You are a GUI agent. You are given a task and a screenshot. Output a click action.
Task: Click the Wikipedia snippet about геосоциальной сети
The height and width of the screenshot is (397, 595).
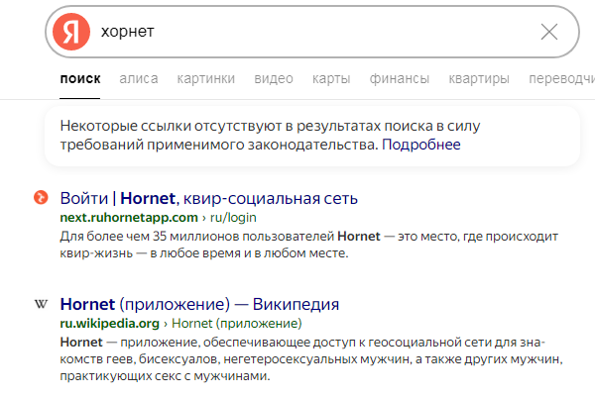(311, 359)
